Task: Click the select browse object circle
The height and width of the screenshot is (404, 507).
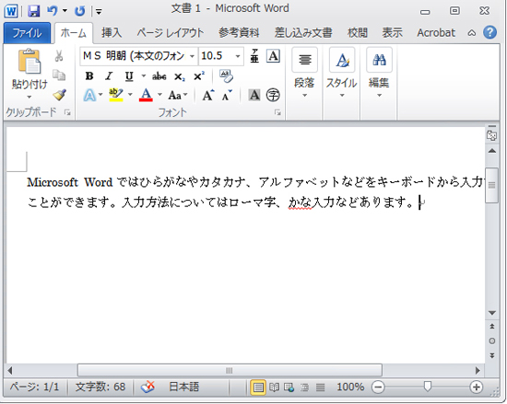Action: tap(492, 341)
